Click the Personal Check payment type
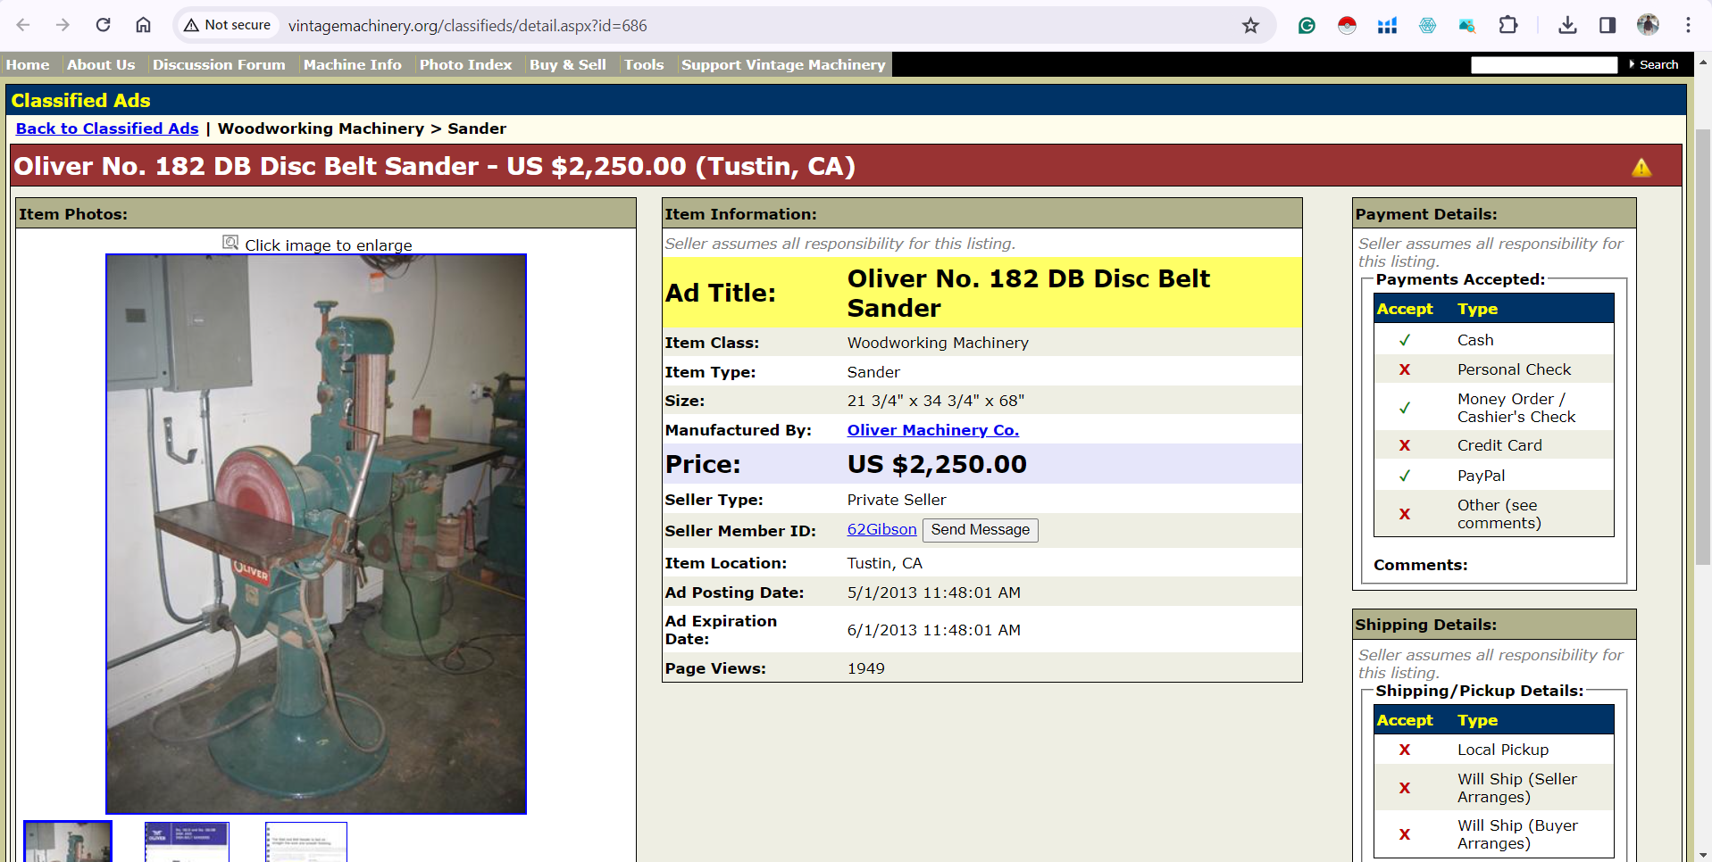This screenshot has width=1712, height=862. [x=1514, y=369]
